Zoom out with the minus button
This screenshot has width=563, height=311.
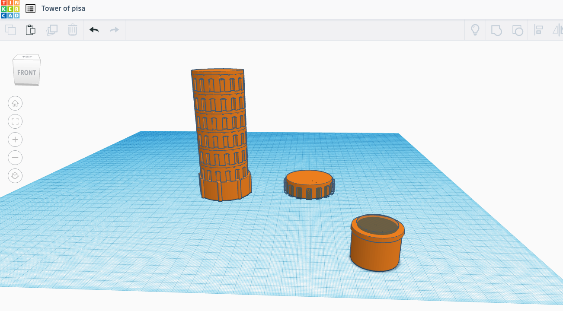(15, 158)
